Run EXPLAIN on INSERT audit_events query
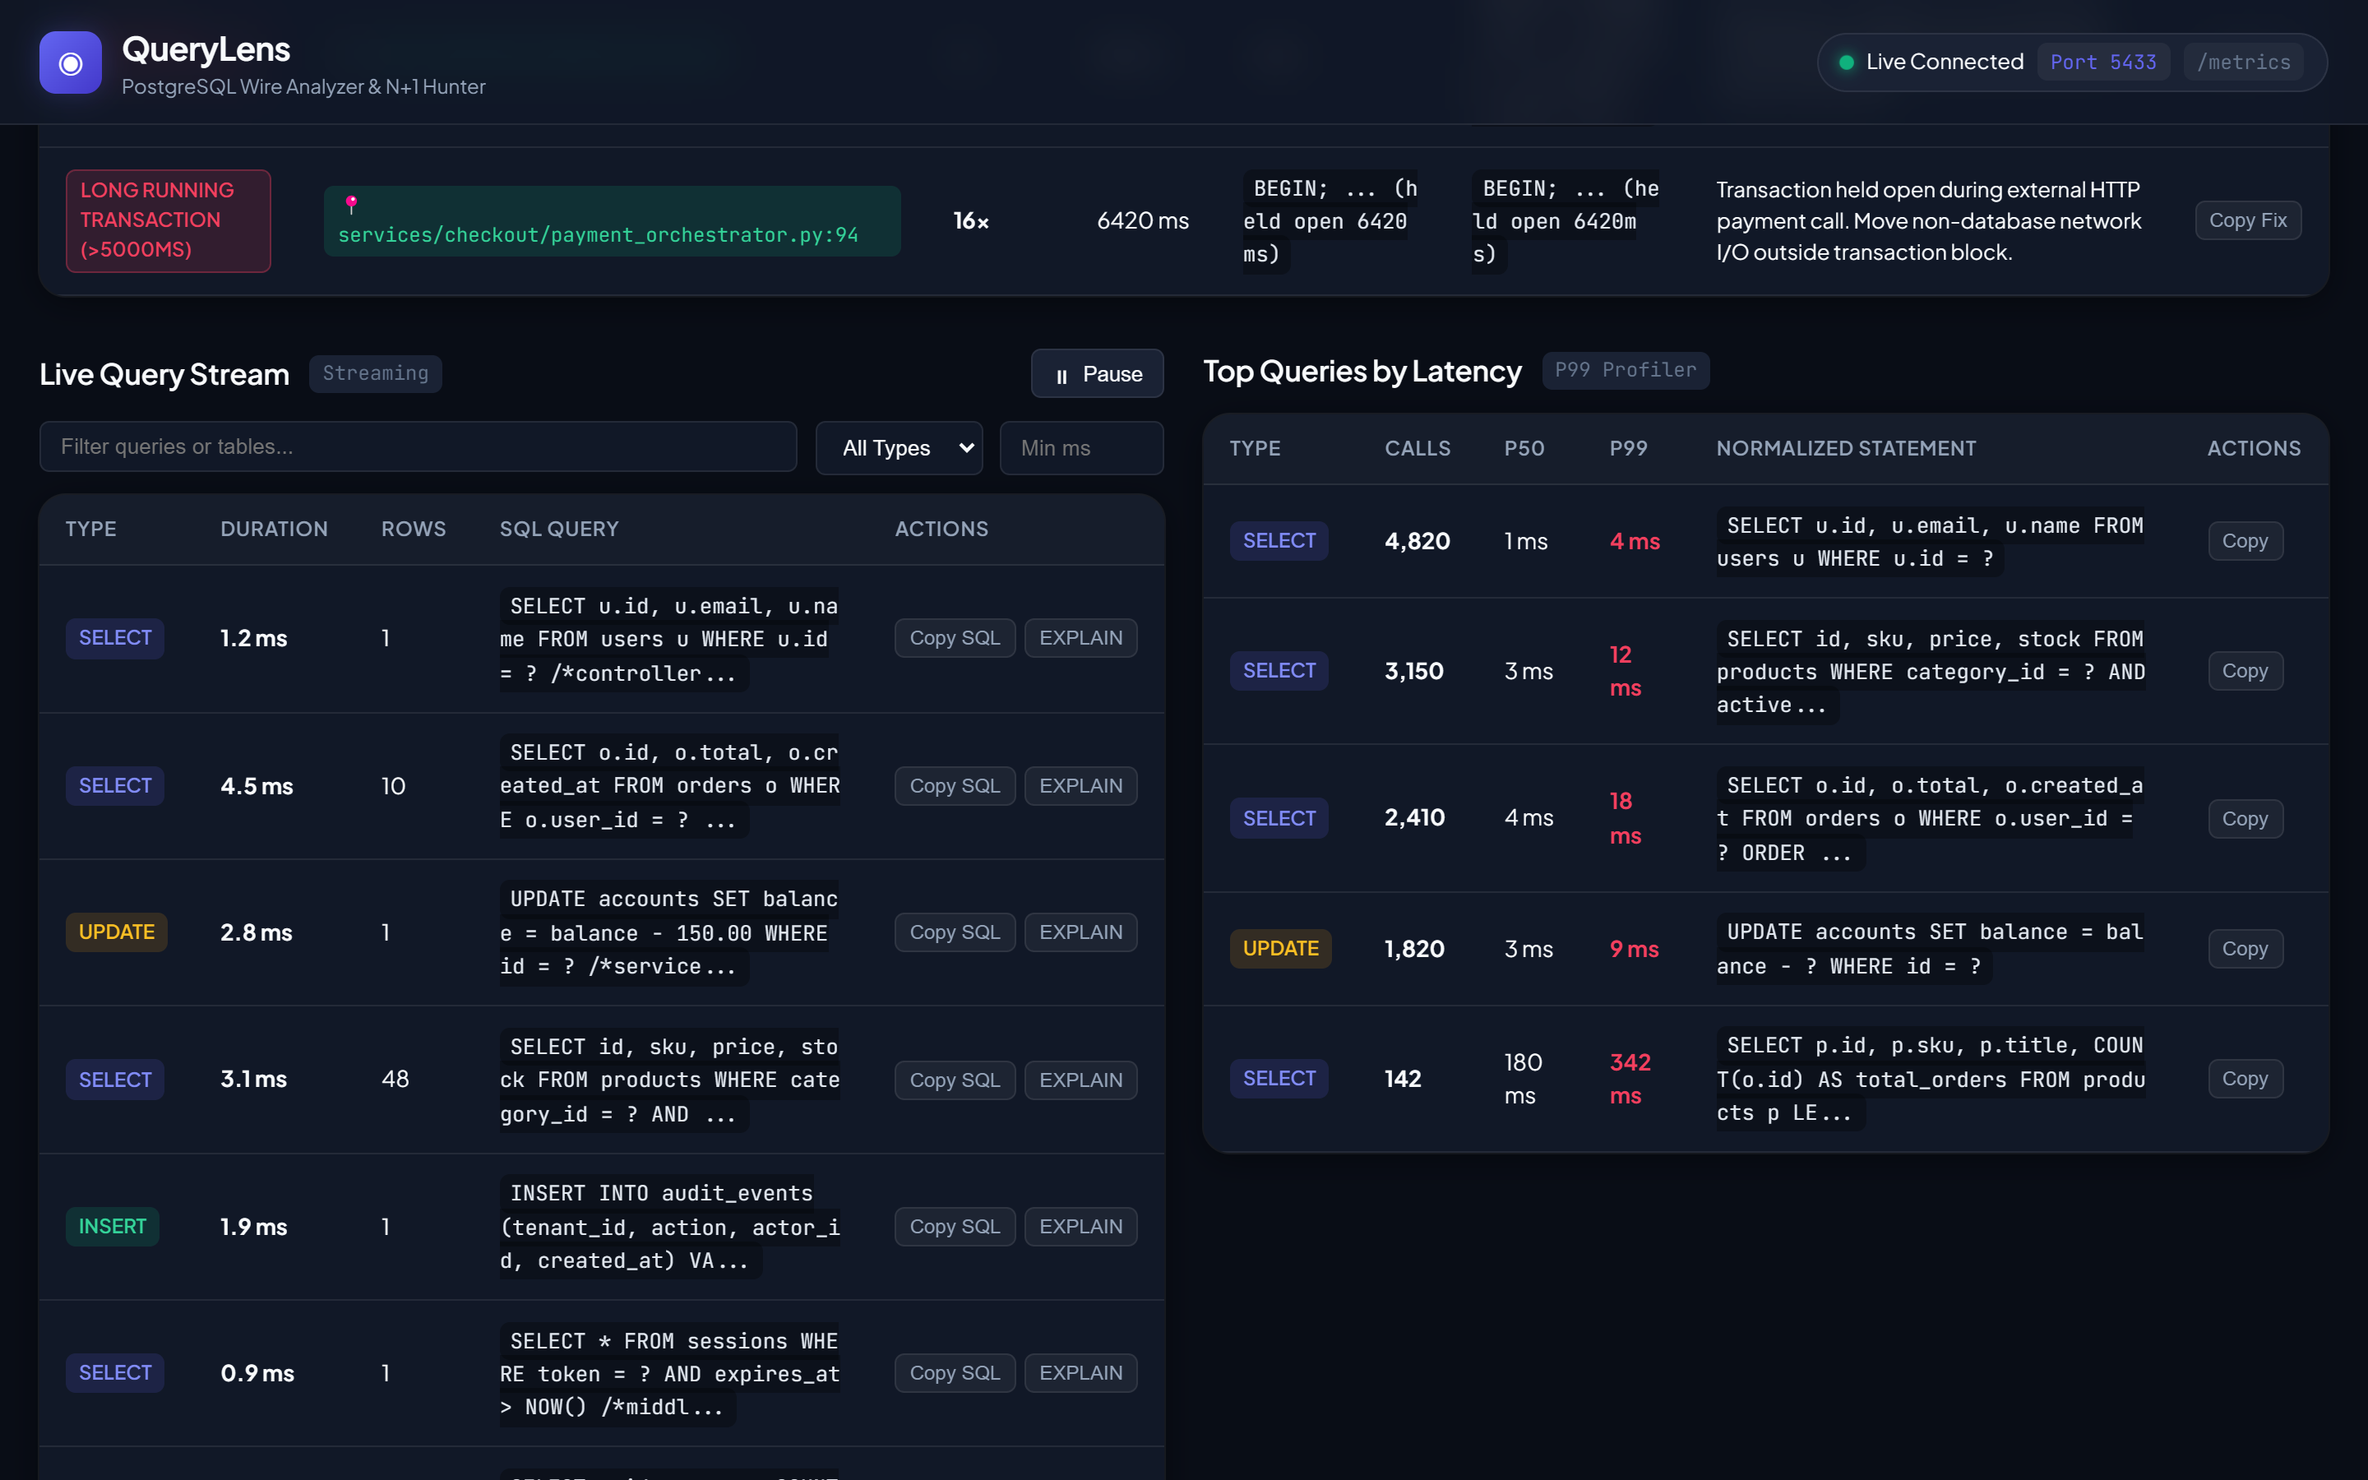This screenshot has width=2368, height=1480. tap(1080, 1227)
